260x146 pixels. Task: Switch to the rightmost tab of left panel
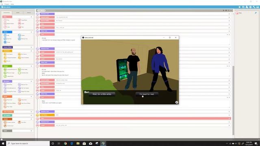pos(29,13)
